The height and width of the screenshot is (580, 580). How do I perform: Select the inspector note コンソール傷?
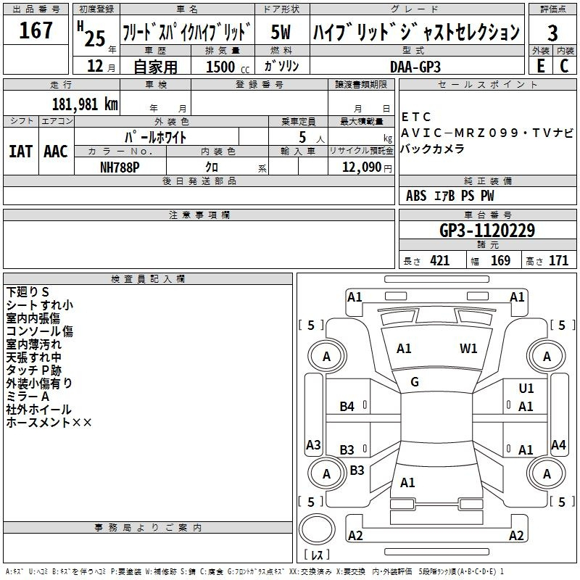coord(40,331)
